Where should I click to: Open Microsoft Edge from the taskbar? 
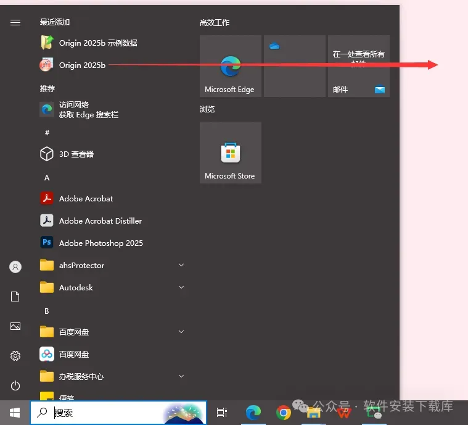pos(253,413)
